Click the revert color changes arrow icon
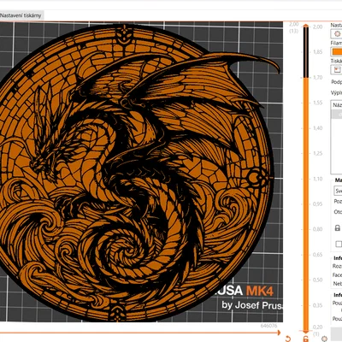The width and height of the screenshot is (342, 342). [288, 339]
